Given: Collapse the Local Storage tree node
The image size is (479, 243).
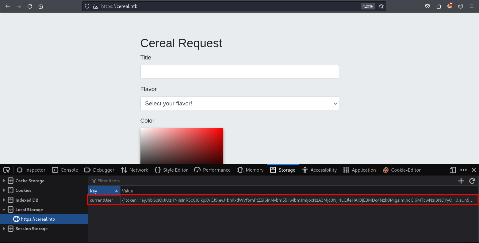Looking at the screenshot, I should coord(4,210).
